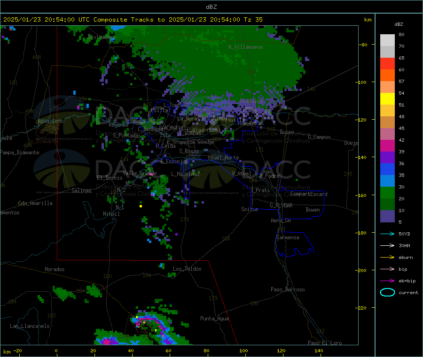Click the 'Morados' map label
Image resolution: width=423 pixels, height=357 pixels.
[55, 269]
